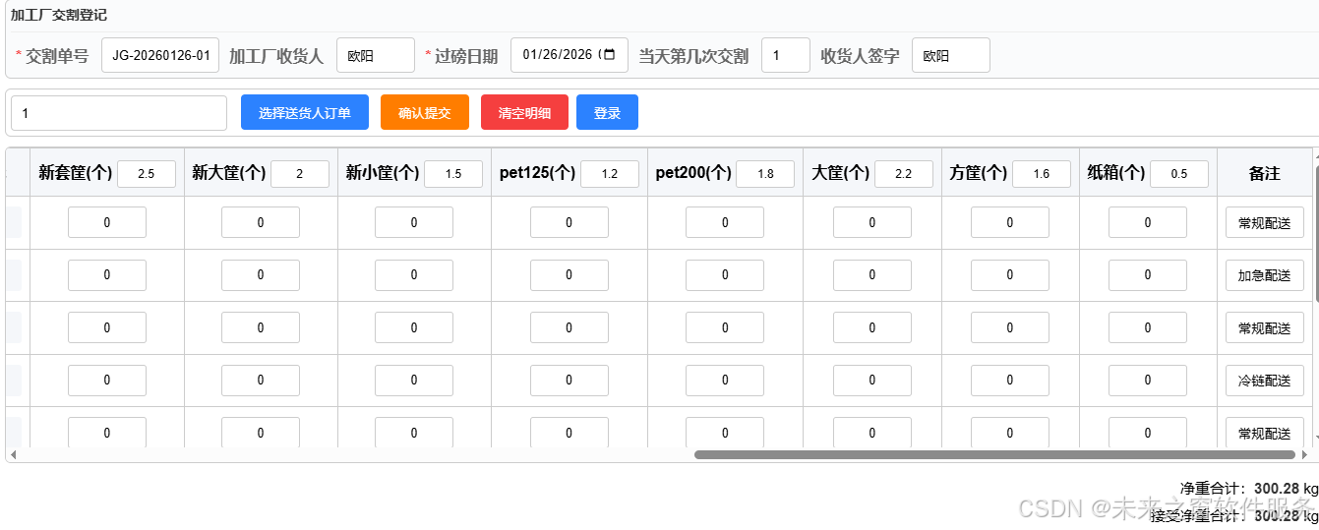Click the 纸箱 header weight field 0.5

1178,174
